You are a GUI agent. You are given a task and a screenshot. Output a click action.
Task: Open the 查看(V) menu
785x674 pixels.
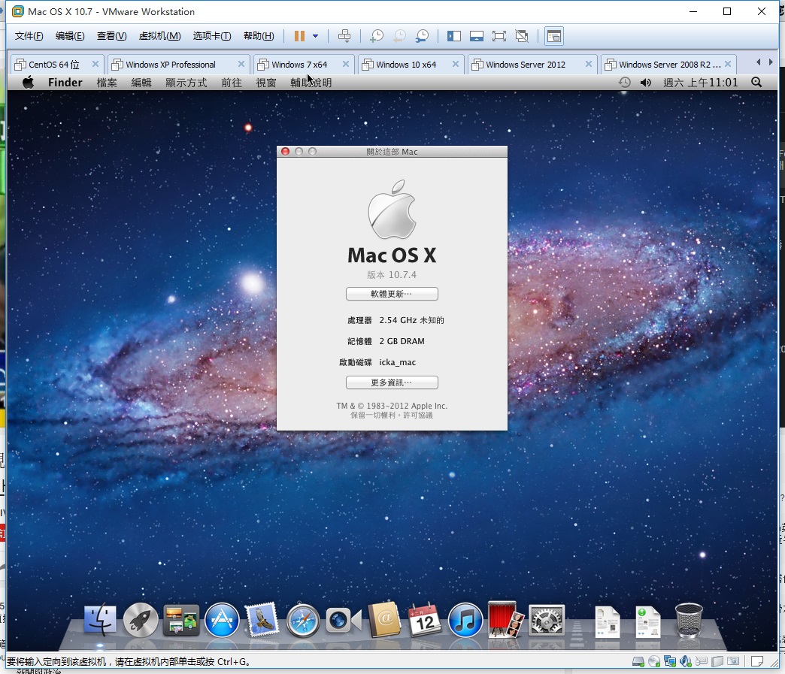111,36
